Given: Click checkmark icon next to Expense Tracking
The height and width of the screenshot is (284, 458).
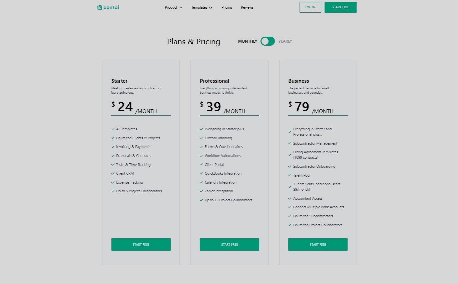Looking at the screenshot, I should point(113,182).
